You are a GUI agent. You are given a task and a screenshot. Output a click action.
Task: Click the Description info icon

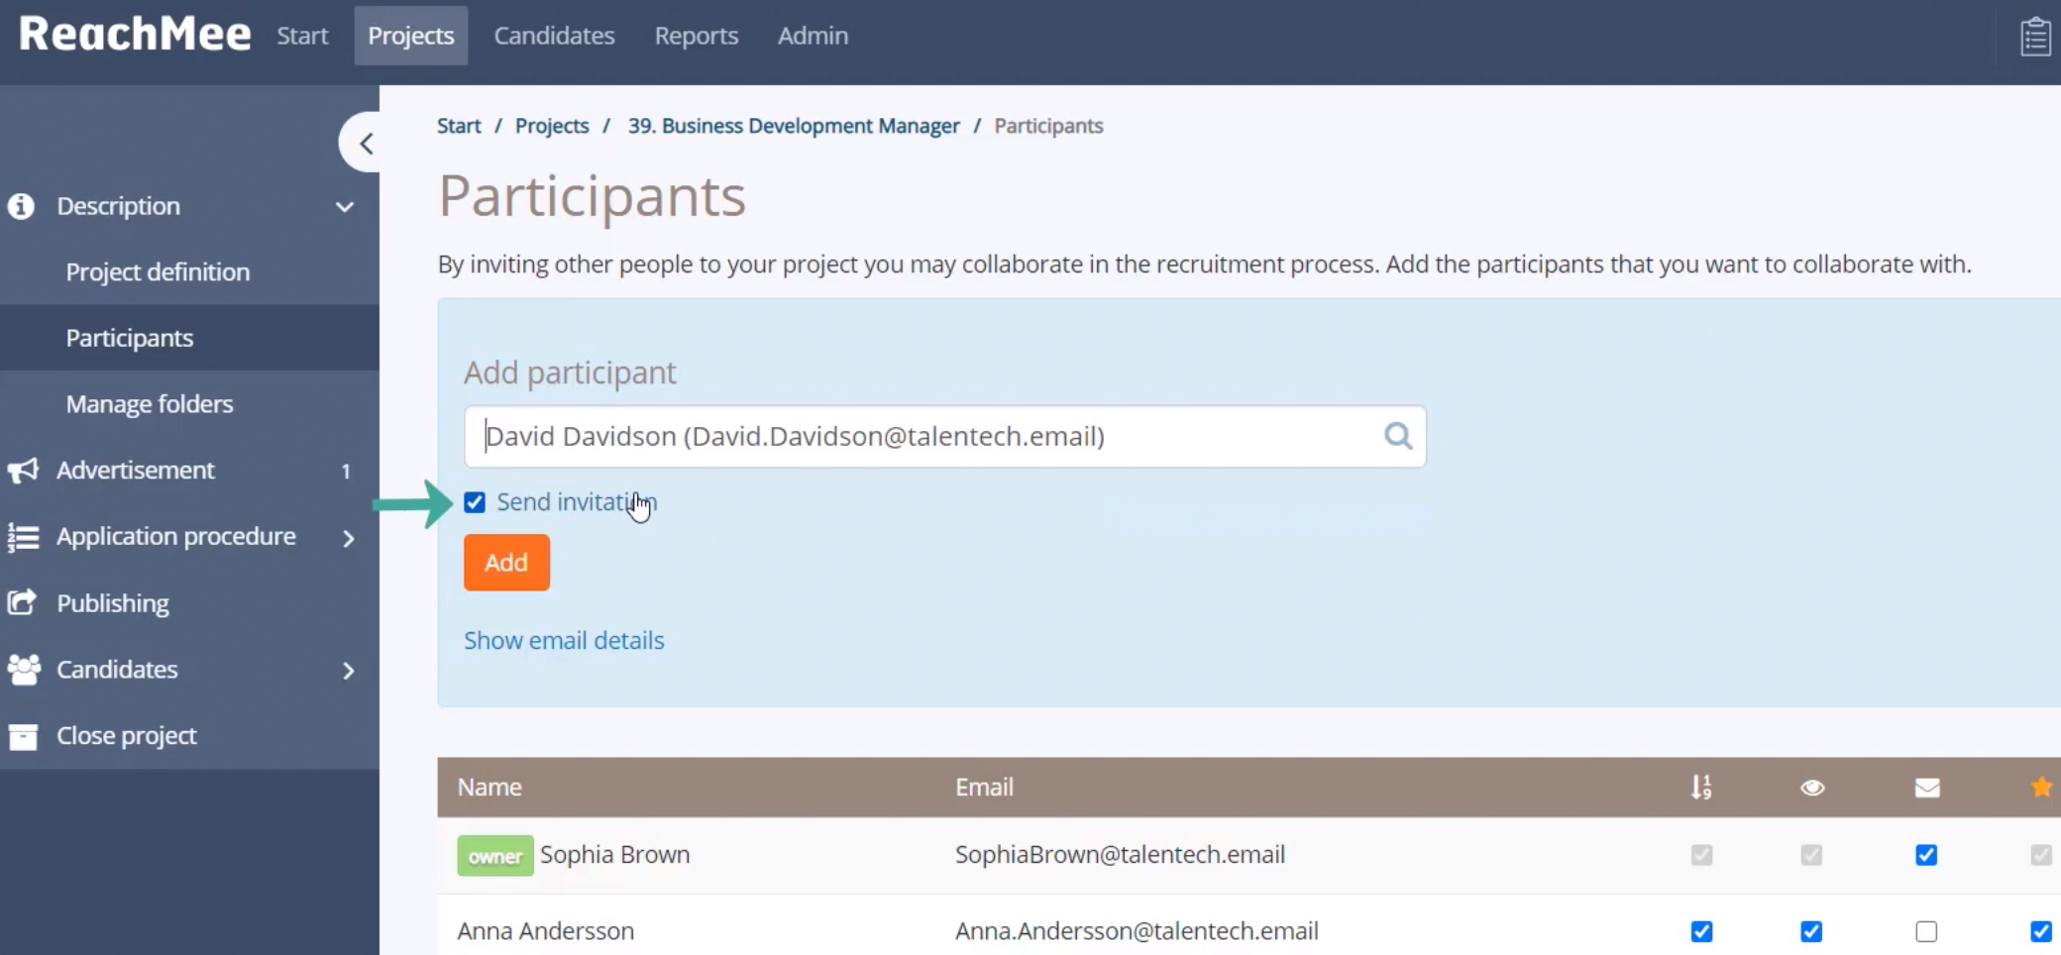[x=21, y=206]
